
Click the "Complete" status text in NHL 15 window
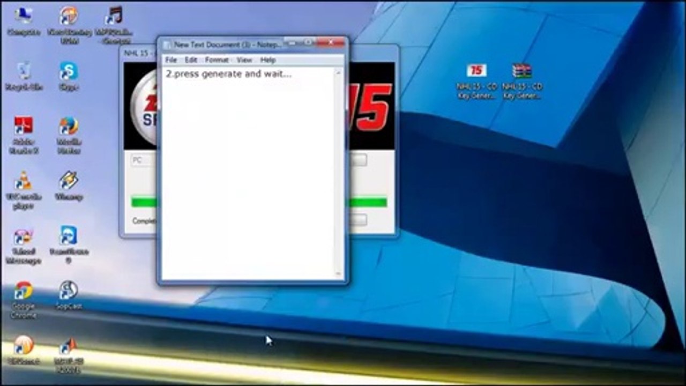144,221
